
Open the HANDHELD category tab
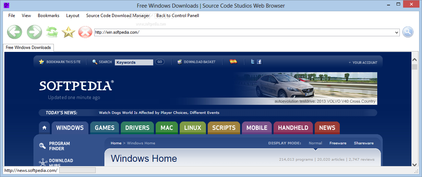tap(293, 128)
